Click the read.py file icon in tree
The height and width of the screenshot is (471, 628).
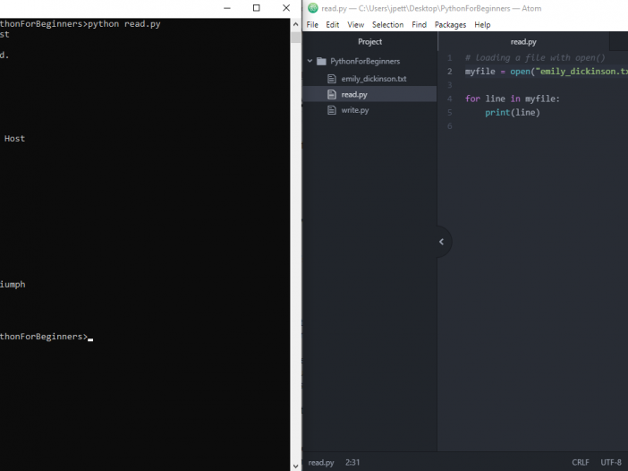(332, 95)
